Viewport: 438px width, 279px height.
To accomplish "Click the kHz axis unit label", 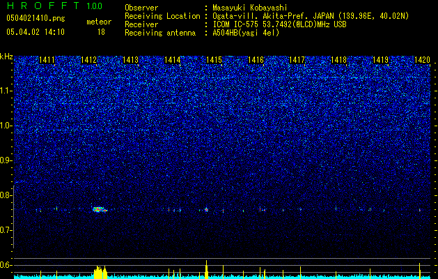I will tap(6, 56).
